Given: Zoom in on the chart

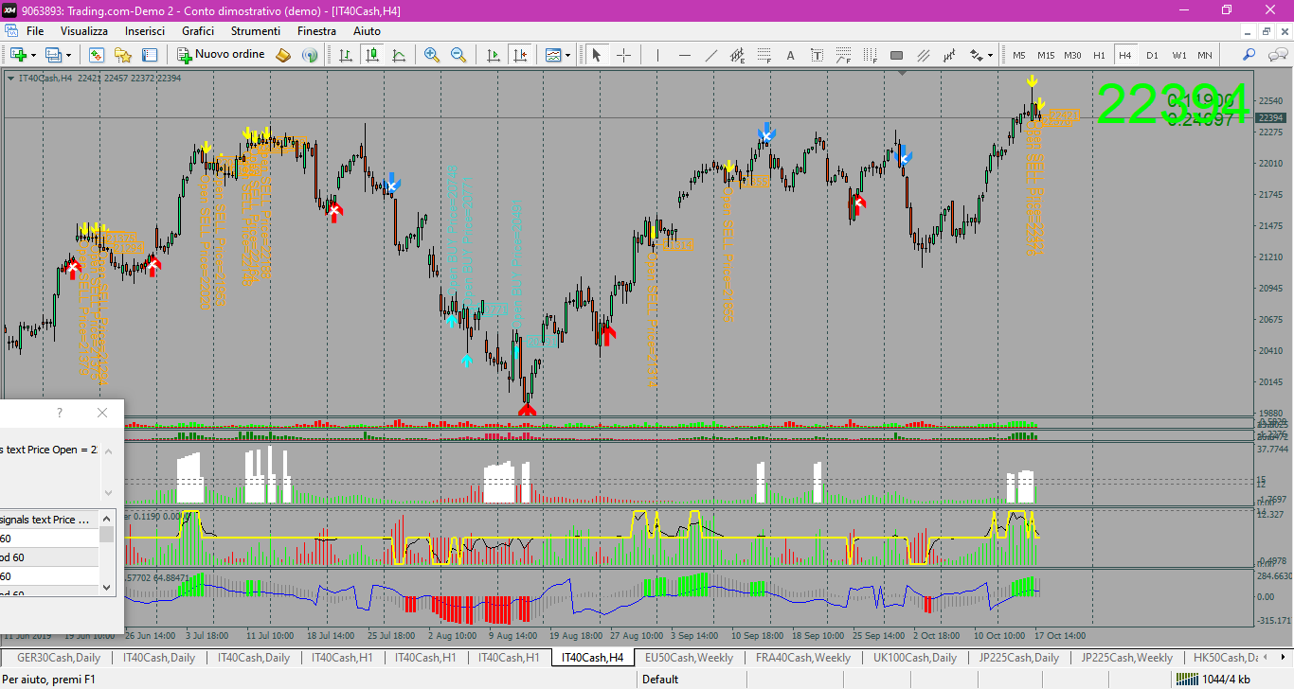Looking at the screenshot, I should (x=432, y=55).
